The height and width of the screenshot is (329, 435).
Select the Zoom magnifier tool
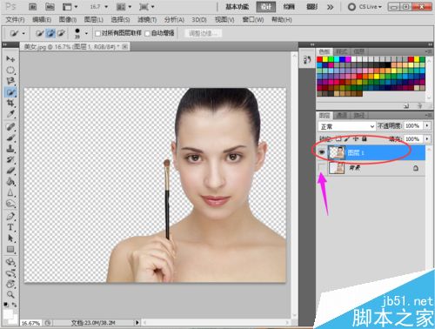(x=10, y=295)
